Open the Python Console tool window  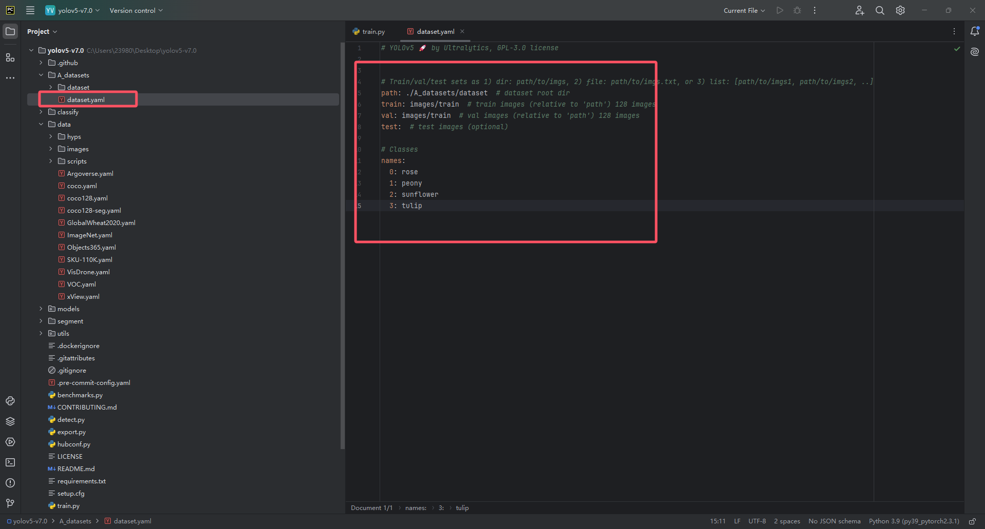(10, 401)
